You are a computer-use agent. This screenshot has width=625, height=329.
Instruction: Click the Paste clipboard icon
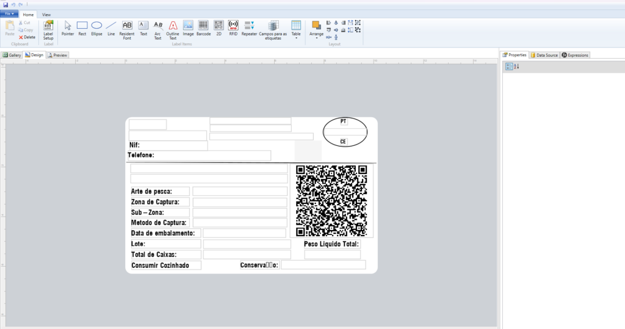[x=10, y=28]
